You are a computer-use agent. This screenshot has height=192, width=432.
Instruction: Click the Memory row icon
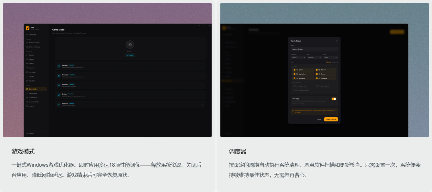[58, 85]
